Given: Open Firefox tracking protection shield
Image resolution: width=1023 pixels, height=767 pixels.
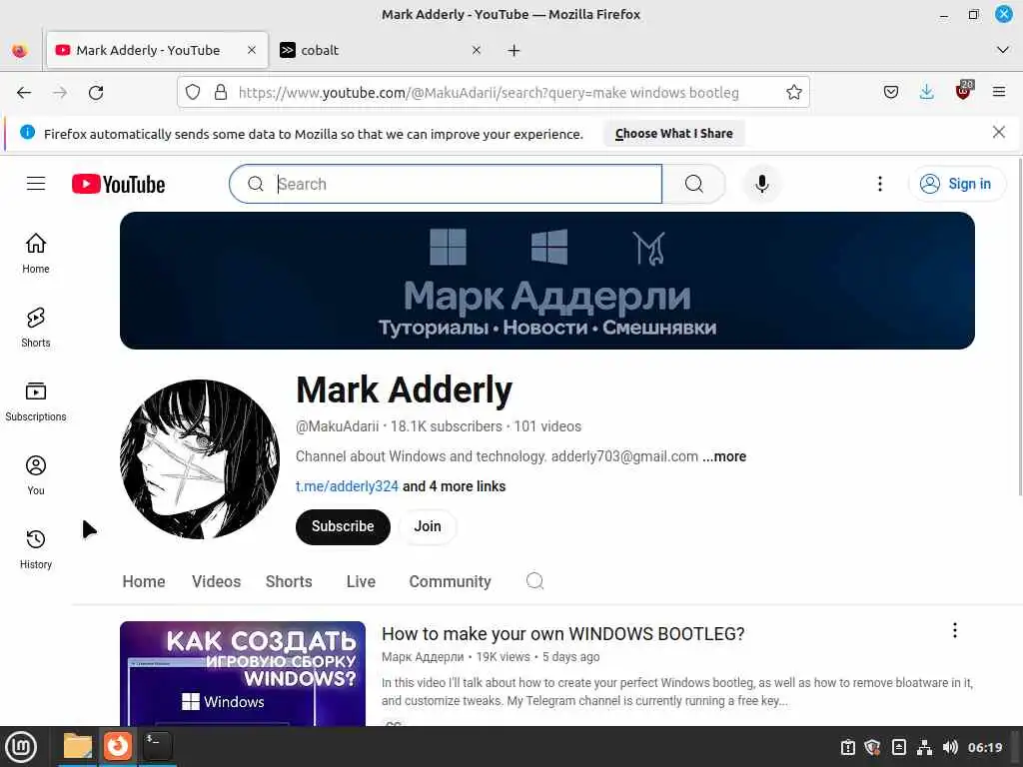Looking at the screenshot, I should pos(193,93).
